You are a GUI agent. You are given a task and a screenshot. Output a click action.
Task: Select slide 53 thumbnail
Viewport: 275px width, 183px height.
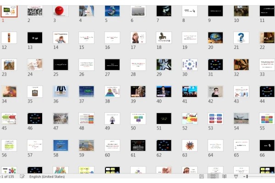[215, 118]
